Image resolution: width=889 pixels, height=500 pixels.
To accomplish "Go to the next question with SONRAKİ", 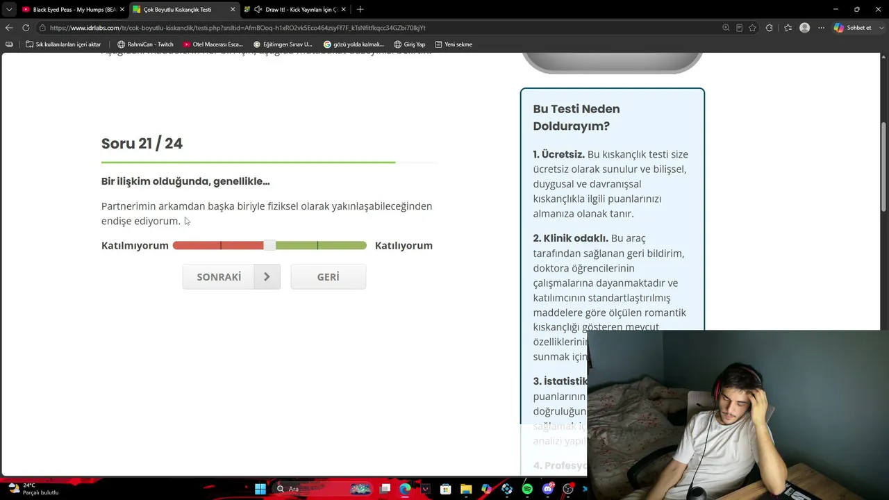I will click(x=231, y=276).
